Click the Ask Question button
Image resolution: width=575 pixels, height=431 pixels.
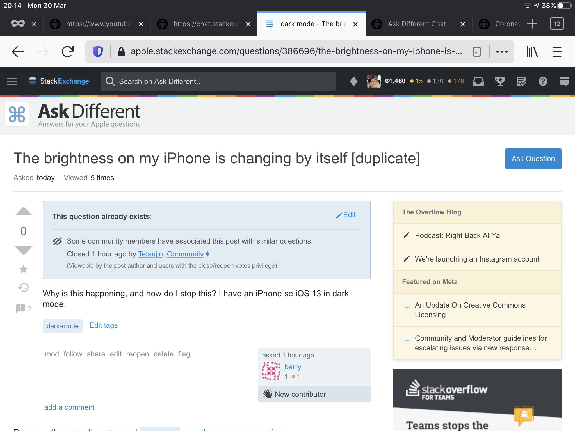[x=533, y=159]
